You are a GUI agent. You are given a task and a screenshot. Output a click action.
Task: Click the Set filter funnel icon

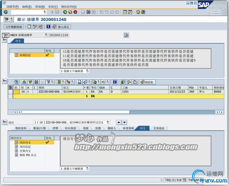(48, 82)
